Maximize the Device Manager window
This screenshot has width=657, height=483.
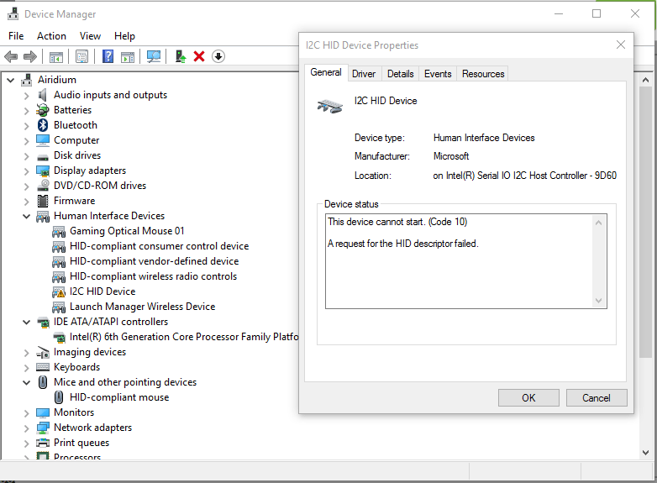point(597,13)
